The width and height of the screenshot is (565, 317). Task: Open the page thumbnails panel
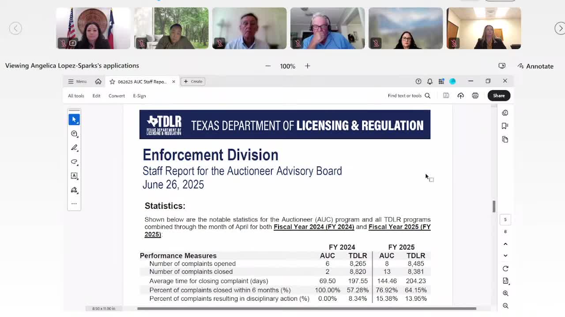[x=505, y=139]
